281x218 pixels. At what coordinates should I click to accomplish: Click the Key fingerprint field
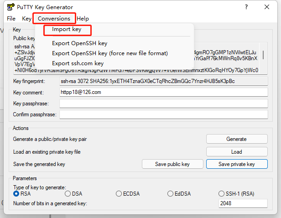[x=164, y=81]
